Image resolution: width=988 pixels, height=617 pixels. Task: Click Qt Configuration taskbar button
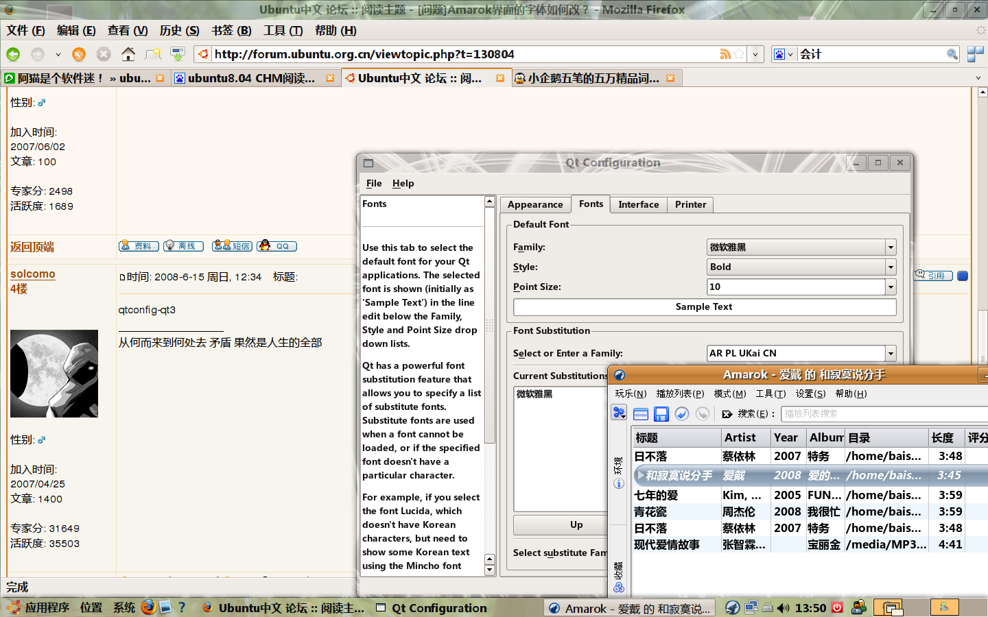point(439,608)
